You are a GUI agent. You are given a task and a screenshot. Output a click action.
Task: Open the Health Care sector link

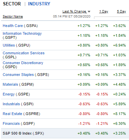13,26
